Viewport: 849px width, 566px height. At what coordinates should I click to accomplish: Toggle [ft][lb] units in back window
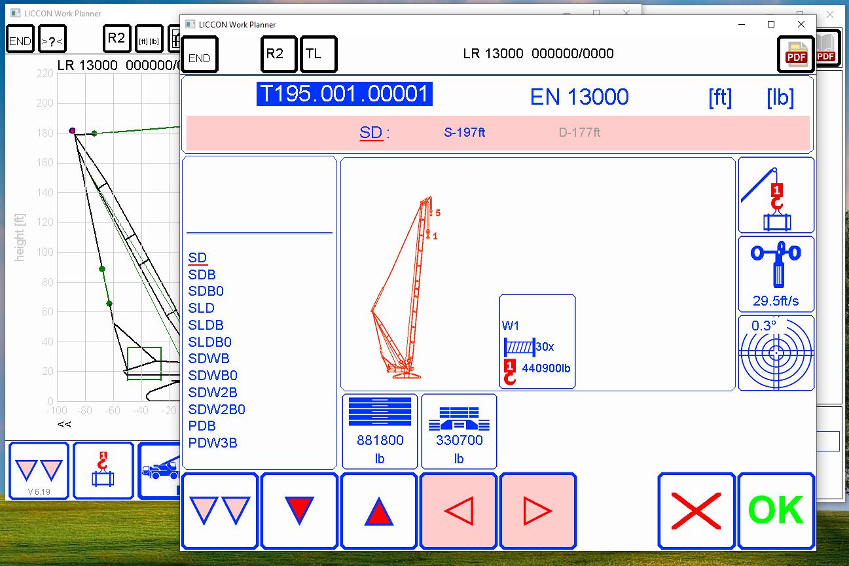tap(149, 39)
